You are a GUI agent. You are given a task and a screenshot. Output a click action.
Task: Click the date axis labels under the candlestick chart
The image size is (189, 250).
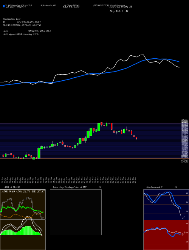click(70, 180)
